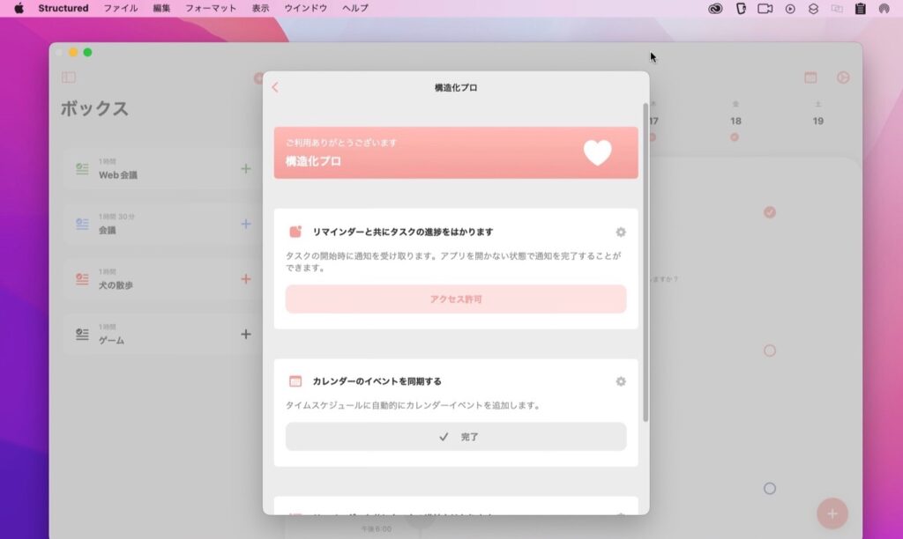Click the アクセス許可 button
Viewport: 903px width, 539px height.
(x=456, y=299)
